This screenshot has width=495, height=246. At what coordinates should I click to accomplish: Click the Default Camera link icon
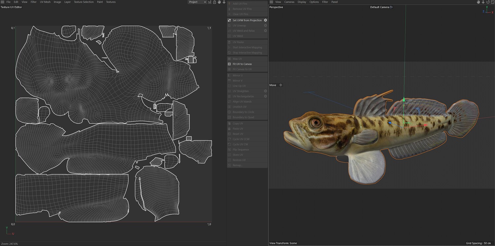click(391, 7)
